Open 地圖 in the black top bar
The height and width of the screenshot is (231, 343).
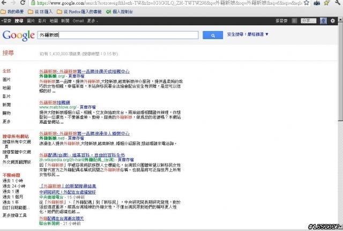click(54, 21)
